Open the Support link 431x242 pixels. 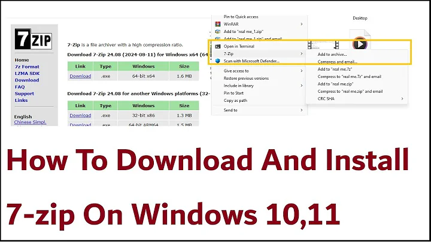25,93
